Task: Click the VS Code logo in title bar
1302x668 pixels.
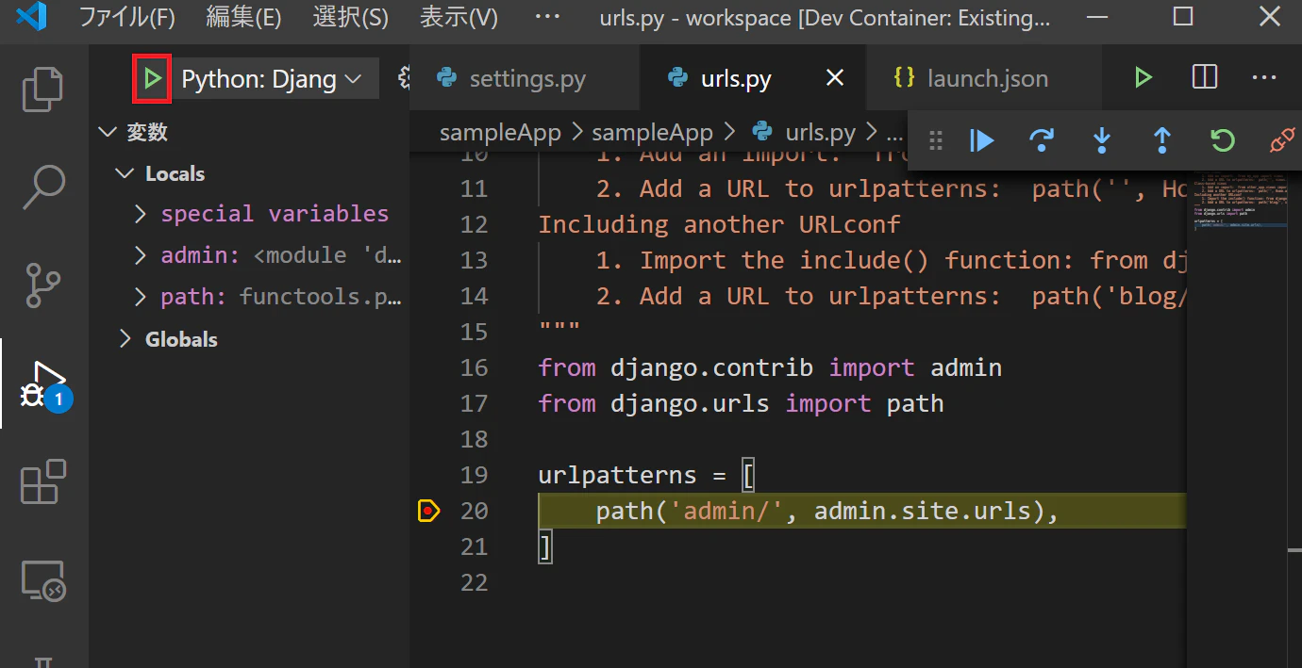Action: point(31,18)
